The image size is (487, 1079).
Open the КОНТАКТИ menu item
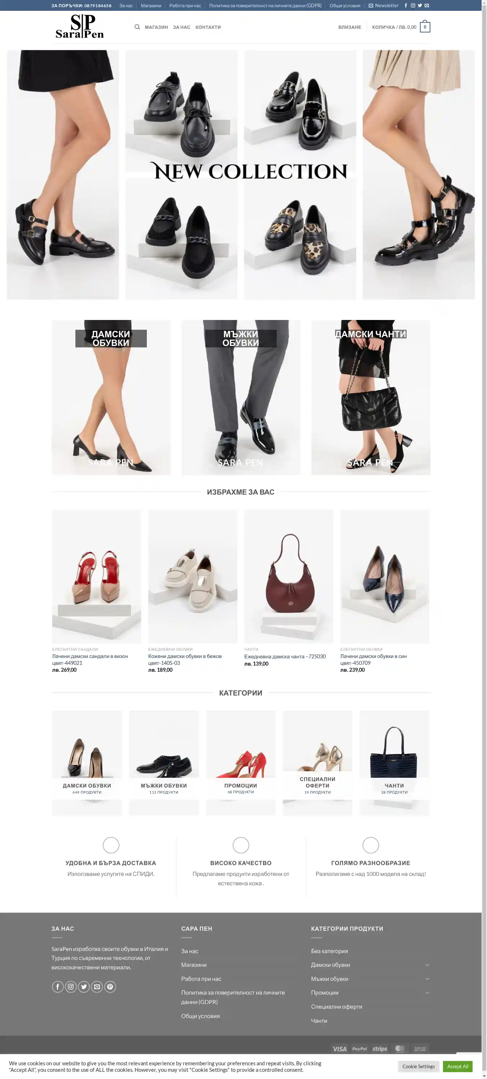[208, 27]
